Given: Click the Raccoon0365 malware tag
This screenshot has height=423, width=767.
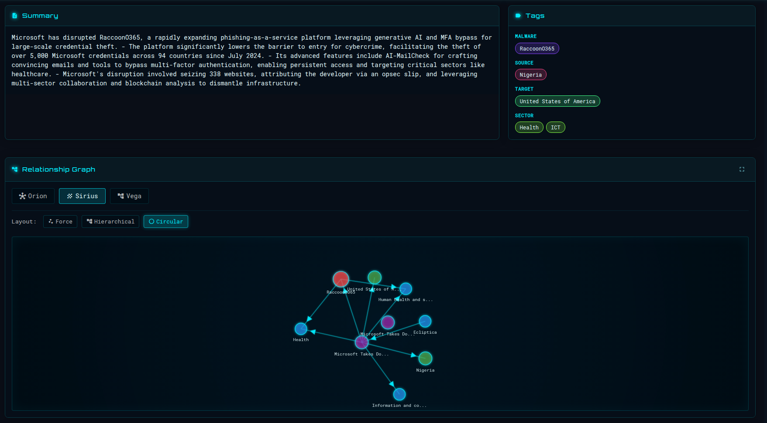Looking at the screenshot, I should click(537, 49).
